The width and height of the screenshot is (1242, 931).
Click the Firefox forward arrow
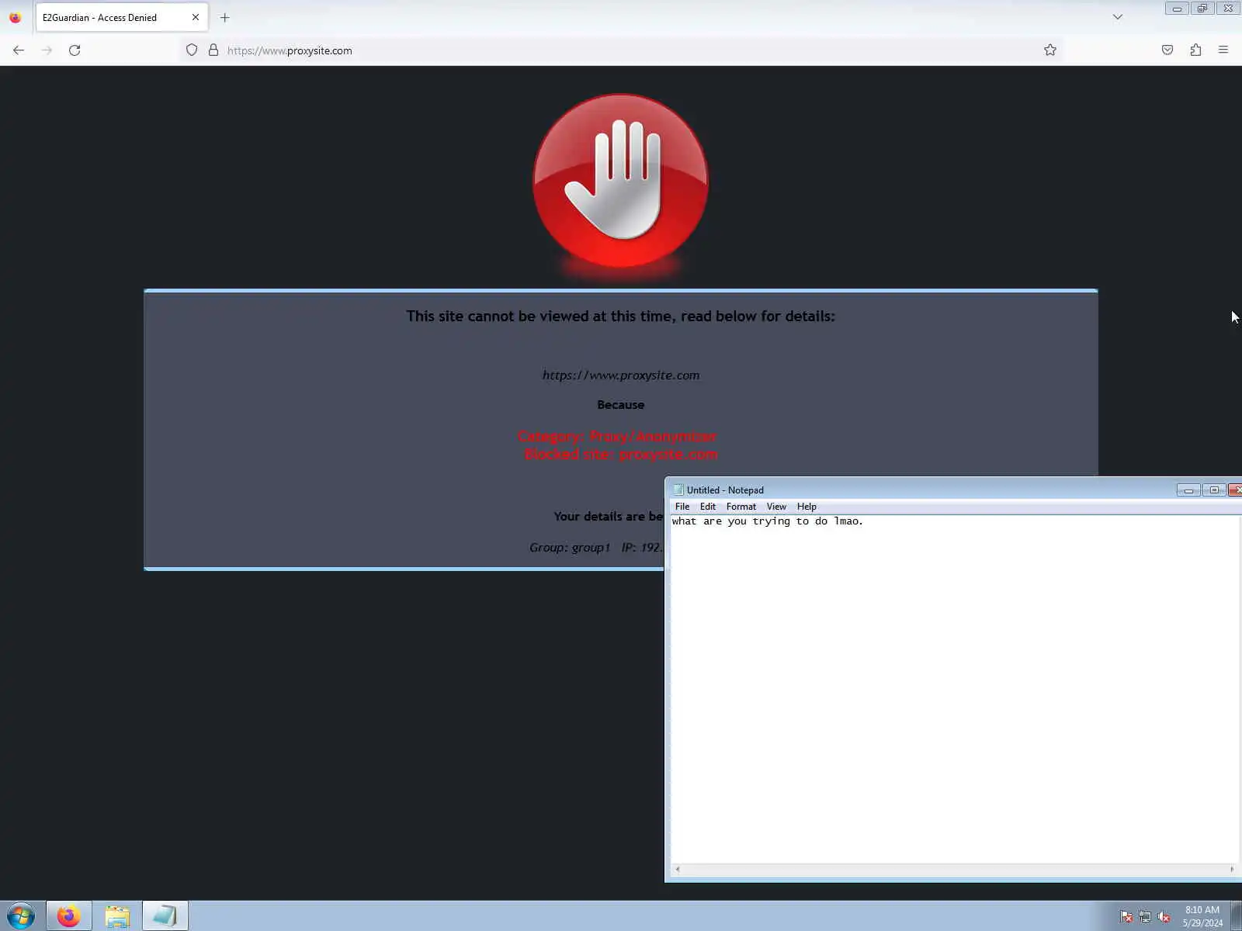[x=47, y=50]
